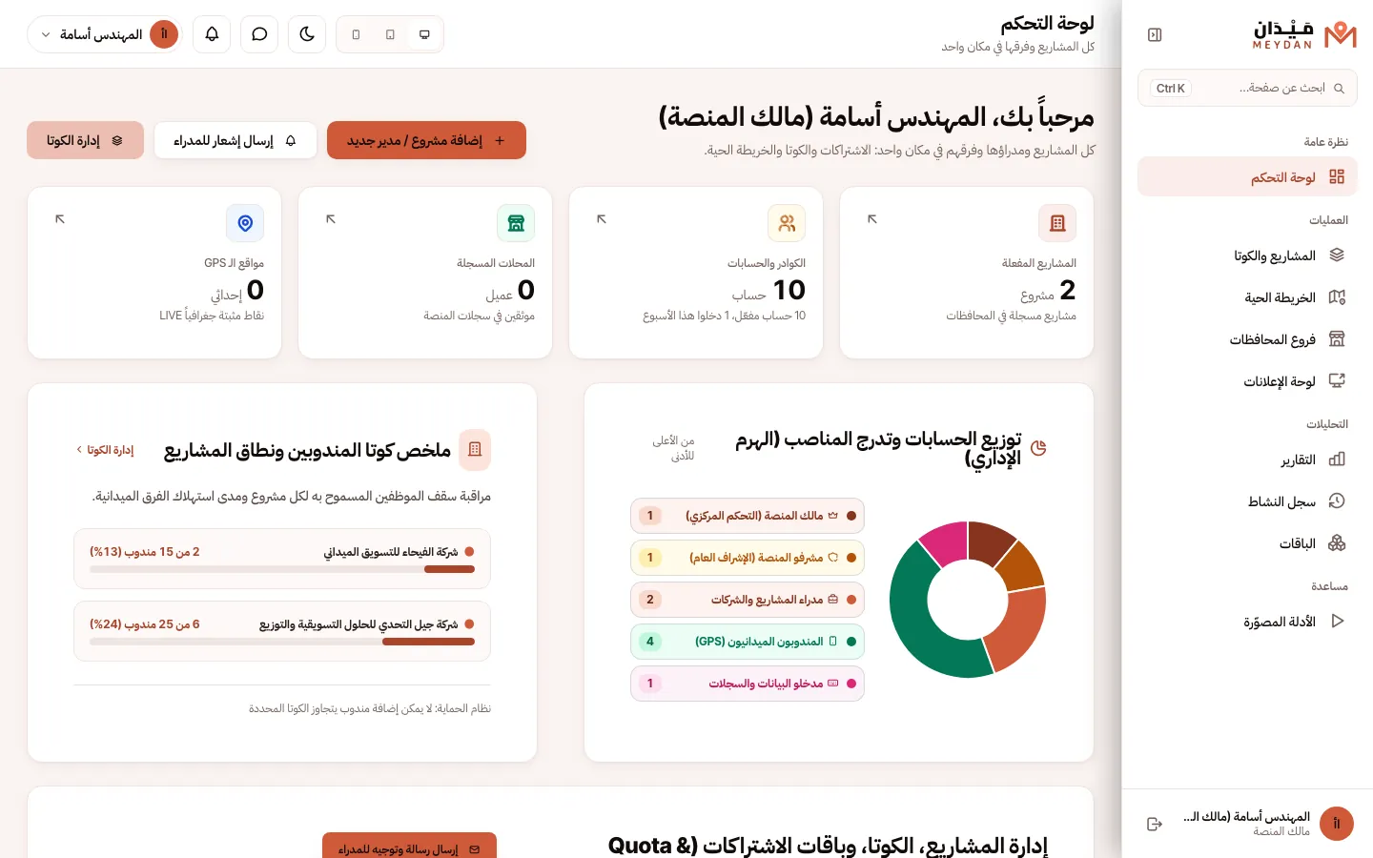The width and height of the screenshot is (1373, 858).
Task: Click the الباقات packages icon
Action: (1337, 543)
